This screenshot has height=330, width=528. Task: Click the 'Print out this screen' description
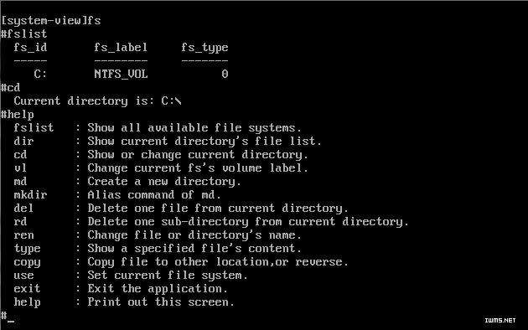coord(161,302)
